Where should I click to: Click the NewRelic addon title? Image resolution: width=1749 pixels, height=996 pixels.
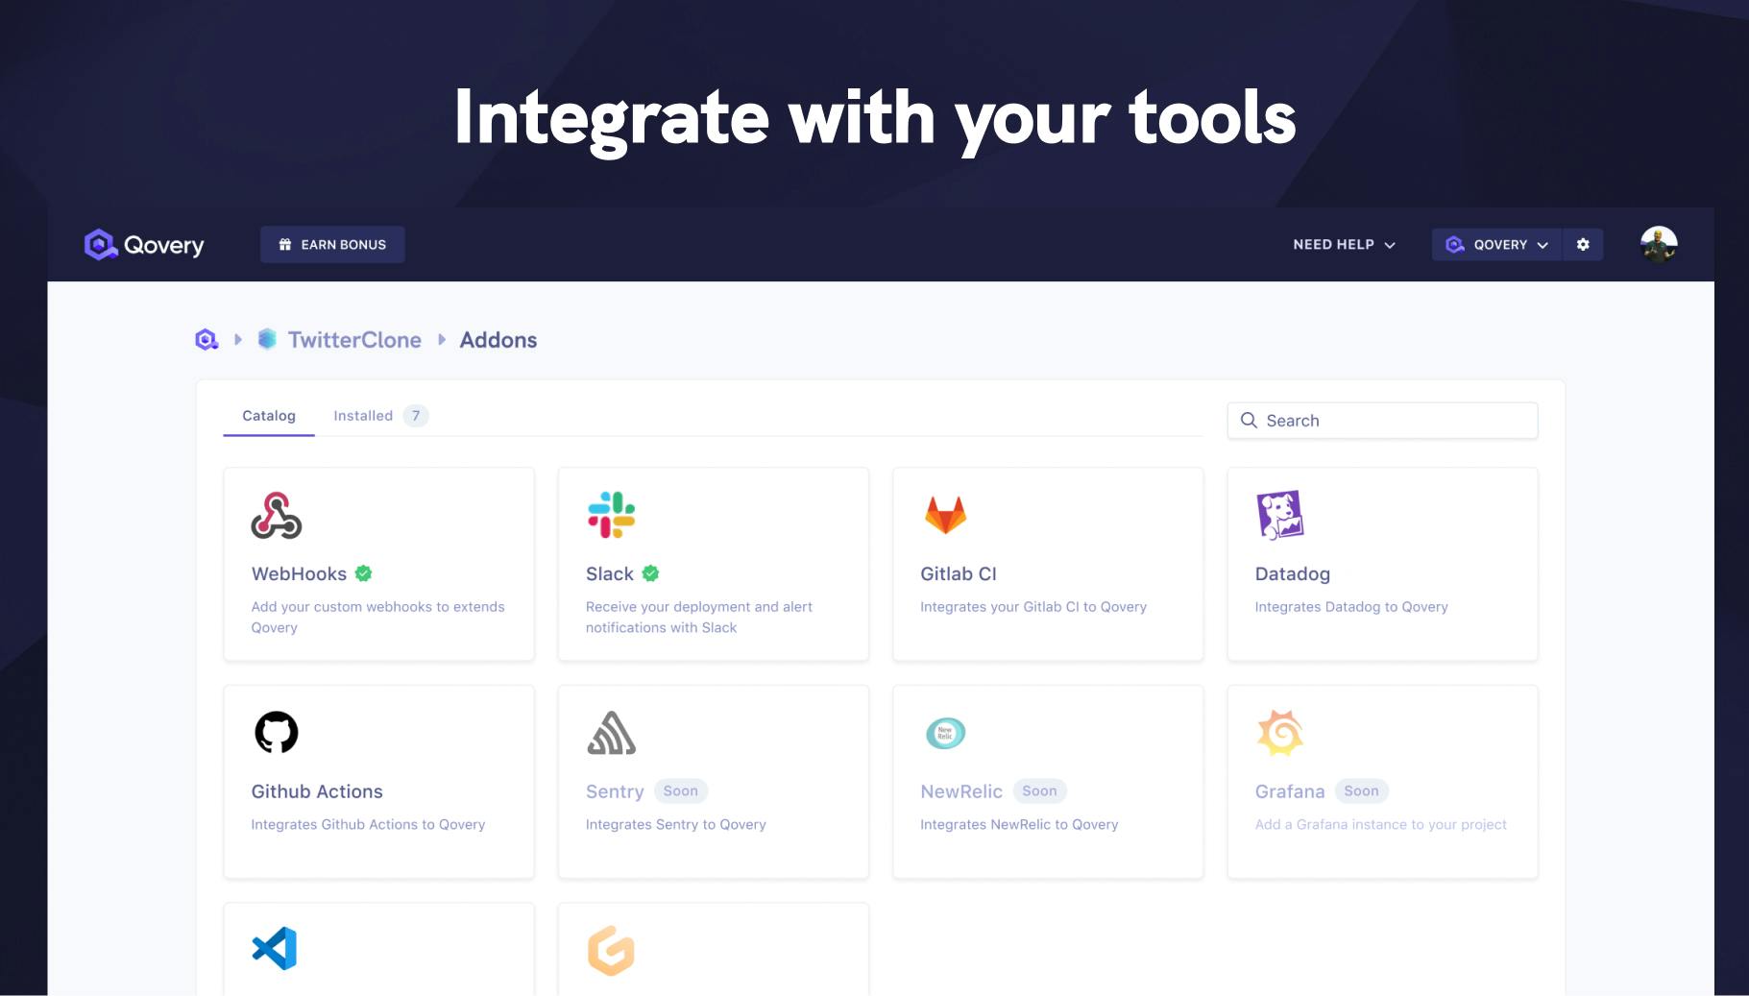click(961, 791)
